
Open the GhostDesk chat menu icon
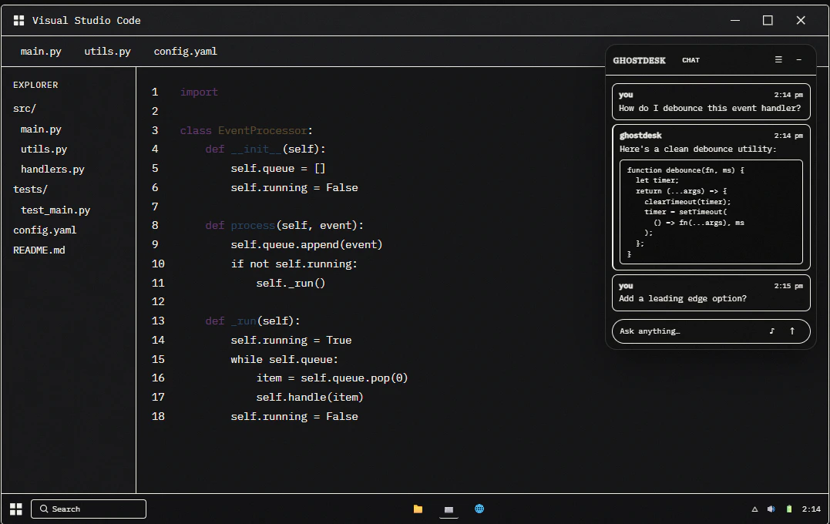tap(778, 59)
